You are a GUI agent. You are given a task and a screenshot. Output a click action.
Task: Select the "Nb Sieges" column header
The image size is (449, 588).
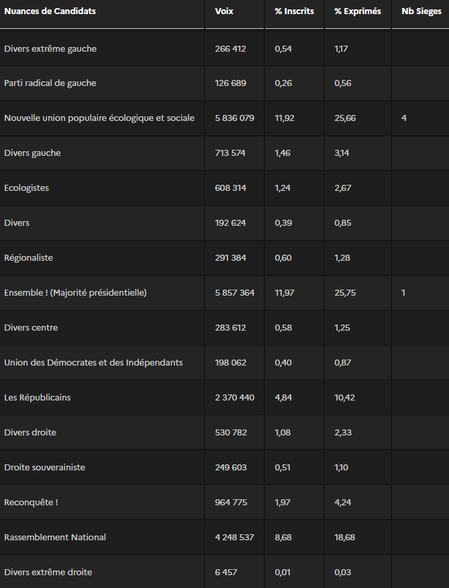click(421, 11)
